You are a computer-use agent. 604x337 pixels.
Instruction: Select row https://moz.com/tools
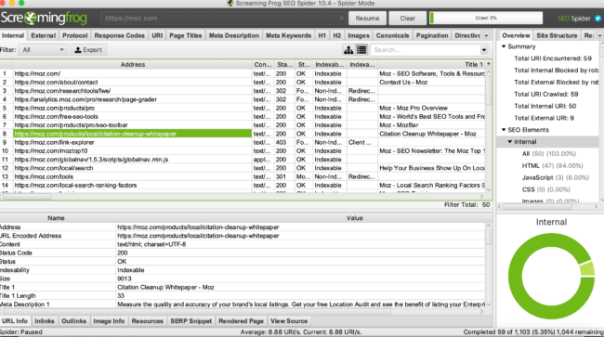coord(243,176)
